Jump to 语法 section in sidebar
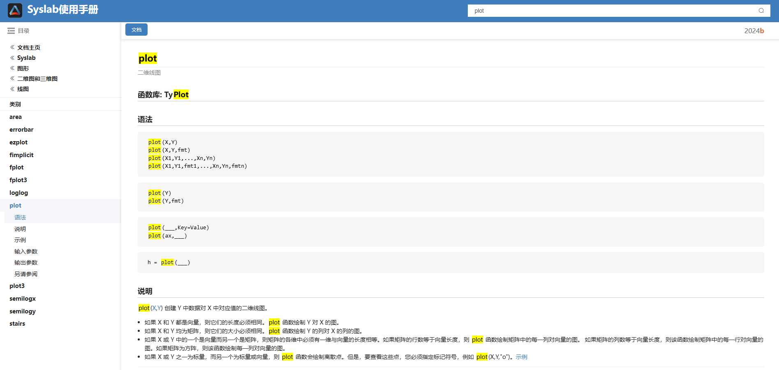779x370 pixels. point(20,217)
